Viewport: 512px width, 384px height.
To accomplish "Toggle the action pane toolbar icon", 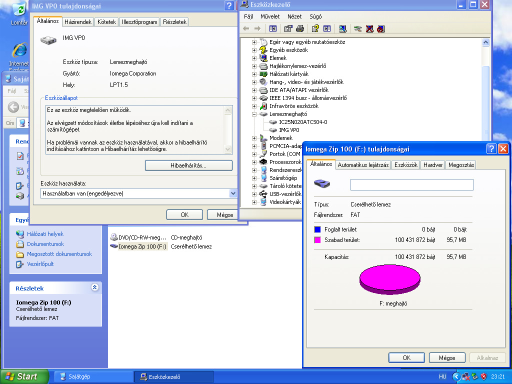I will click(x=327, y=28).
